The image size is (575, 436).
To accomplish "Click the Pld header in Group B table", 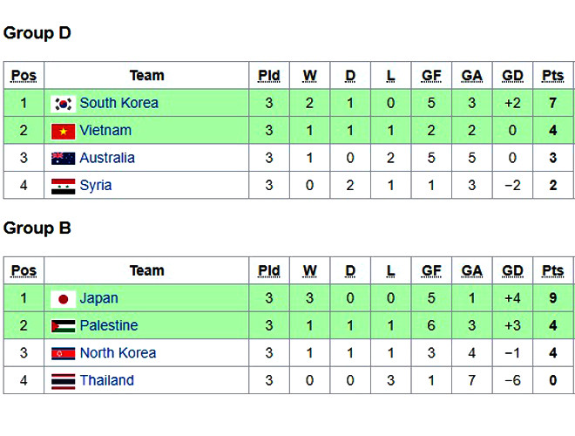I will tap(269, 271).
